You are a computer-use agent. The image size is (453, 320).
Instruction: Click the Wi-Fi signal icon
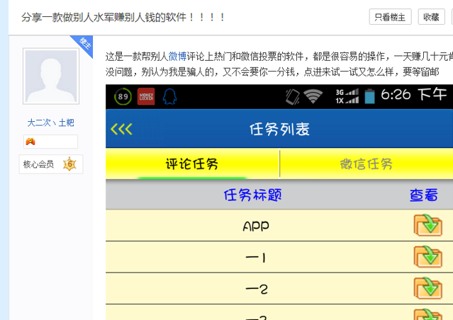313,96
